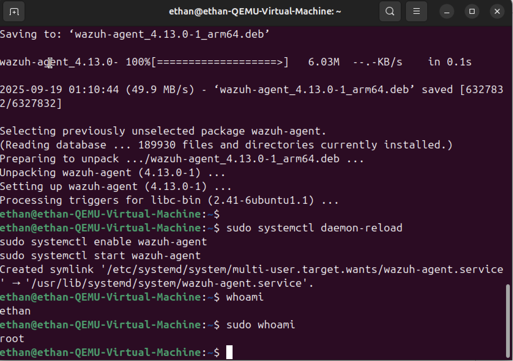Click the 'ethan' whoami output
The image size is (513, 361).
[x=15, y=311]
